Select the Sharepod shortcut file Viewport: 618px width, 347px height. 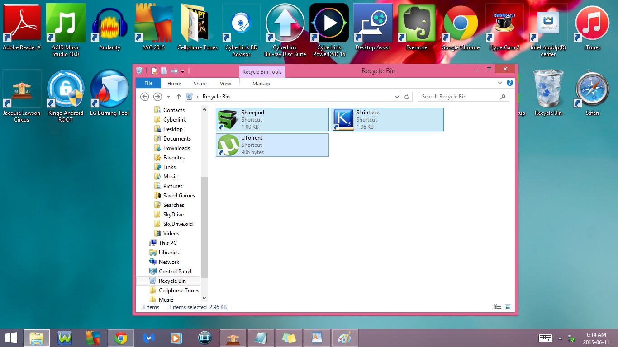point(272,120)
